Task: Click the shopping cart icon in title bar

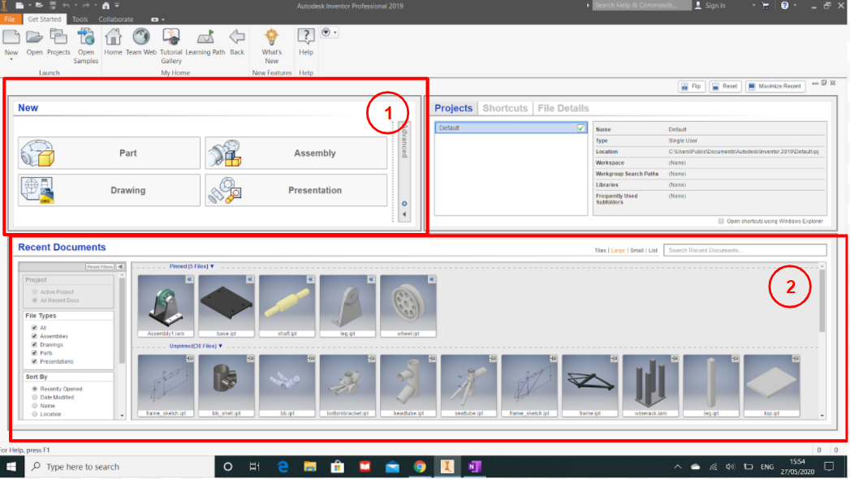Action: (766, 6)
